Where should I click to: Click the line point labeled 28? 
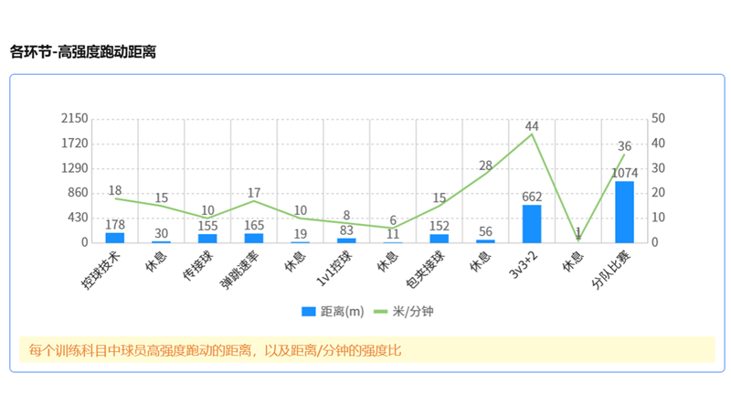[485, 174]
